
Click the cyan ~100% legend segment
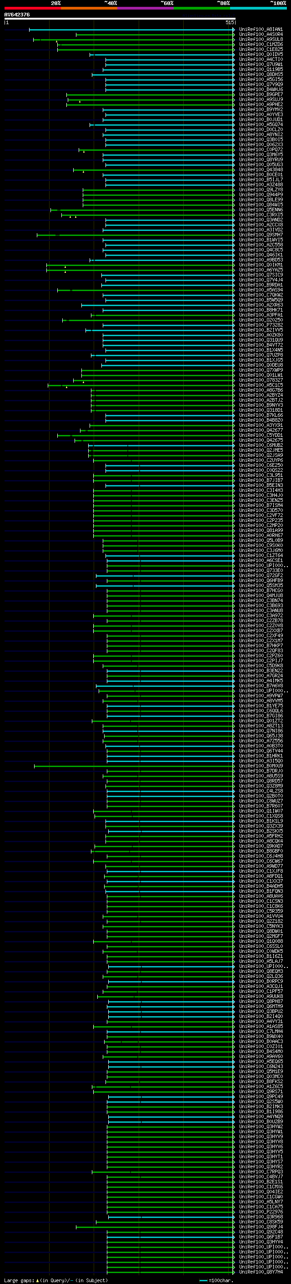coord(259,8)
